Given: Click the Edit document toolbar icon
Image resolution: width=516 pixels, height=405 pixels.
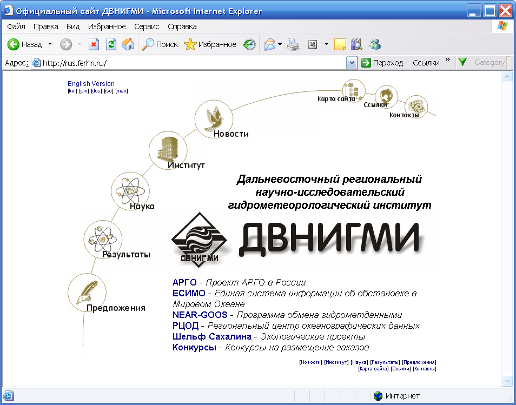Looking at the screenshot, I should click(313, 44).
